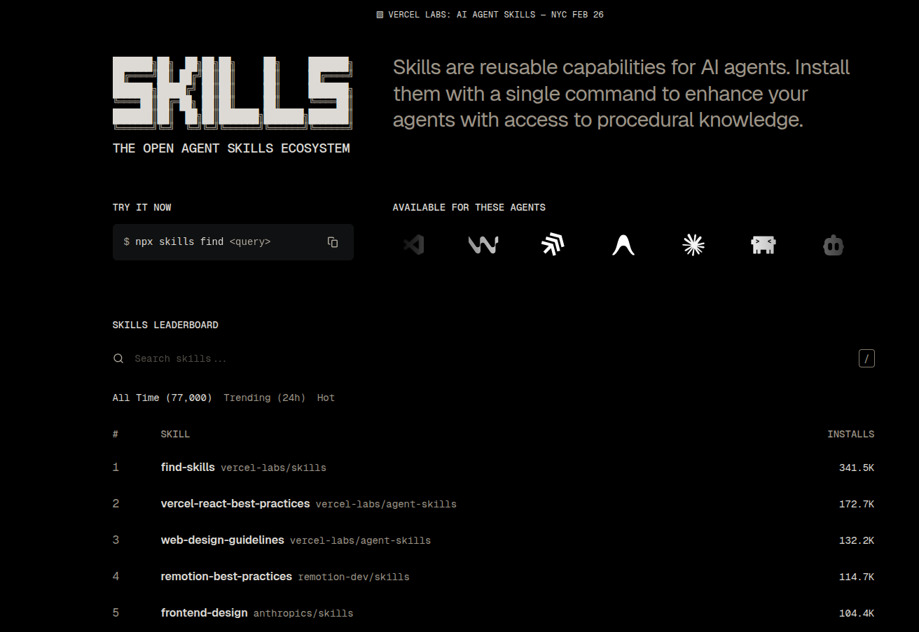Click the triple-arrows agent icon
919x632 pixels.
point(553,244)
